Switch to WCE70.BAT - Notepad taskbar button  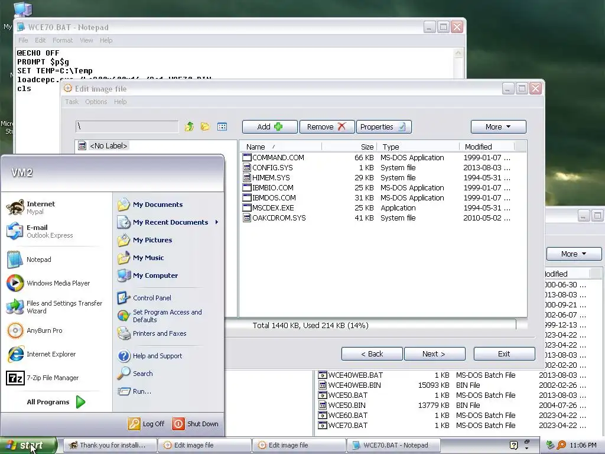tap(393, 445)
